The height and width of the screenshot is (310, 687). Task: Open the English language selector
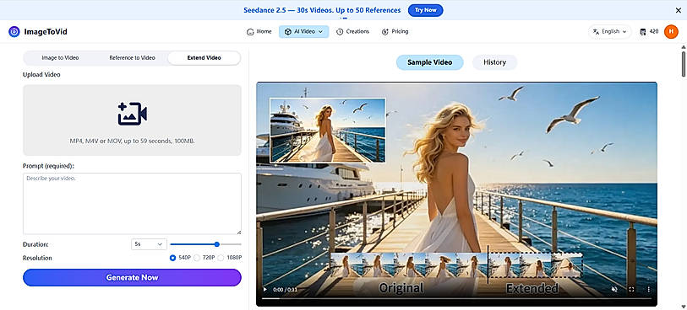pyautogui.click(x=609, y=31)
